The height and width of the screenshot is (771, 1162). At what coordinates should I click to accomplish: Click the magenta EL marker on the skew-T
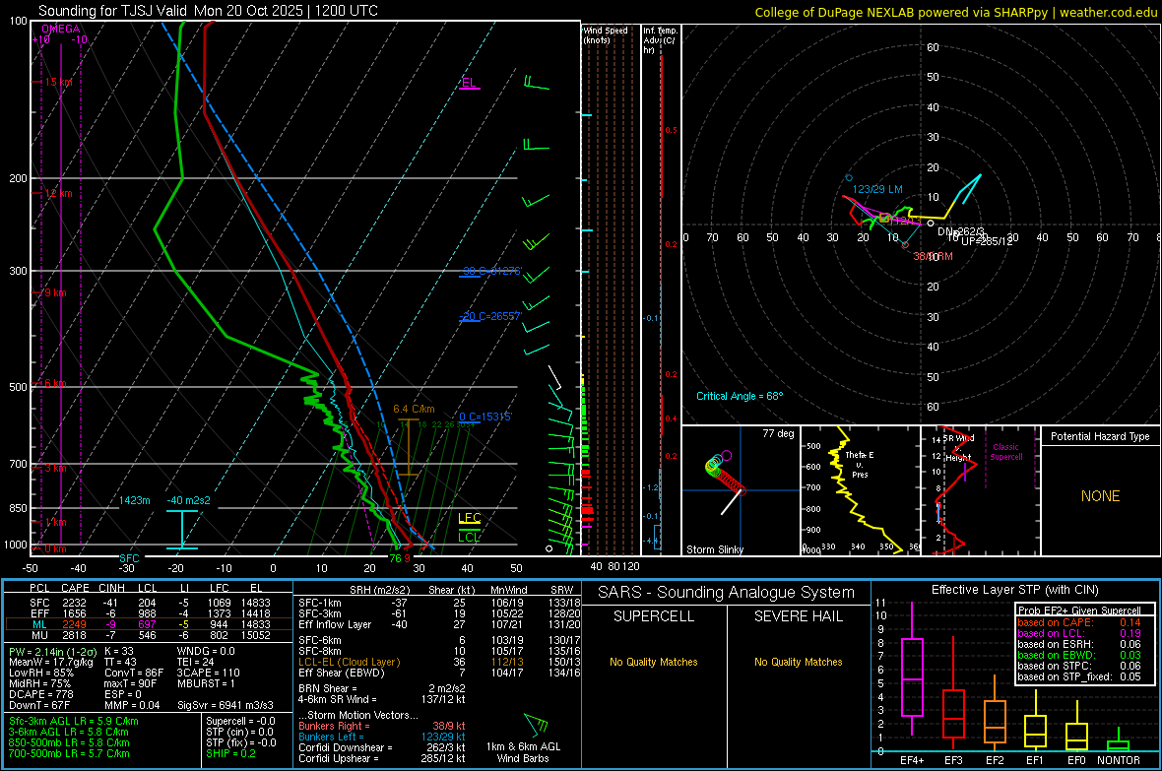[469, 83]
